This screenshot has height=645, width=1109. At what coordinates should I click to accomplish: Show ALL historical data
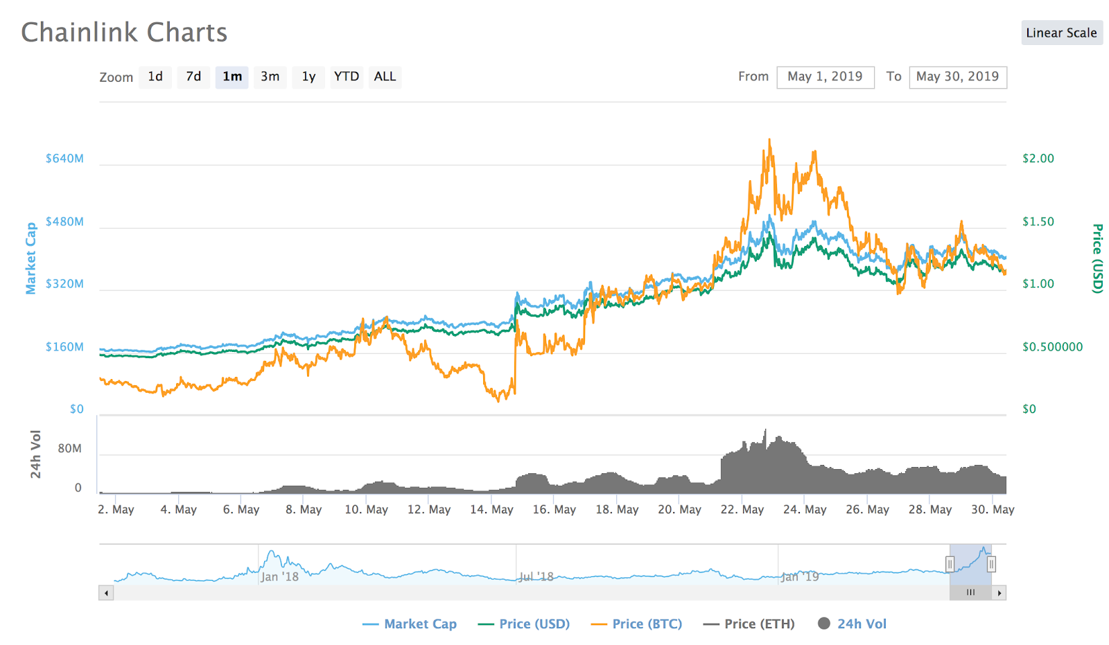[385, 76]
